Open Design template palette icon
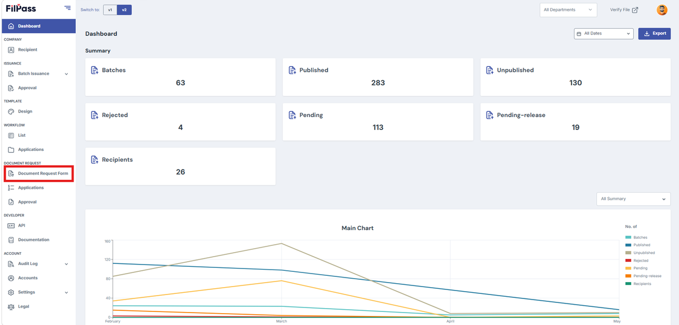This screenshot has width=679, height=325. 11,112
